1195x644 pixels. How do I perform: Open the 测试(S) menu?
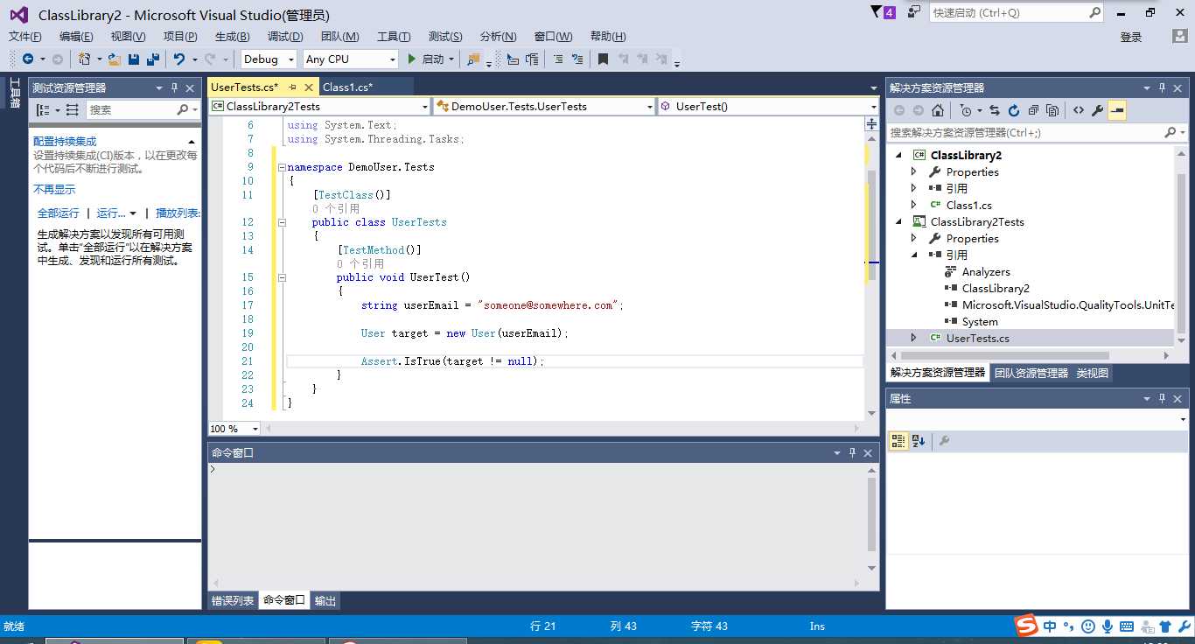click(445, 37)
